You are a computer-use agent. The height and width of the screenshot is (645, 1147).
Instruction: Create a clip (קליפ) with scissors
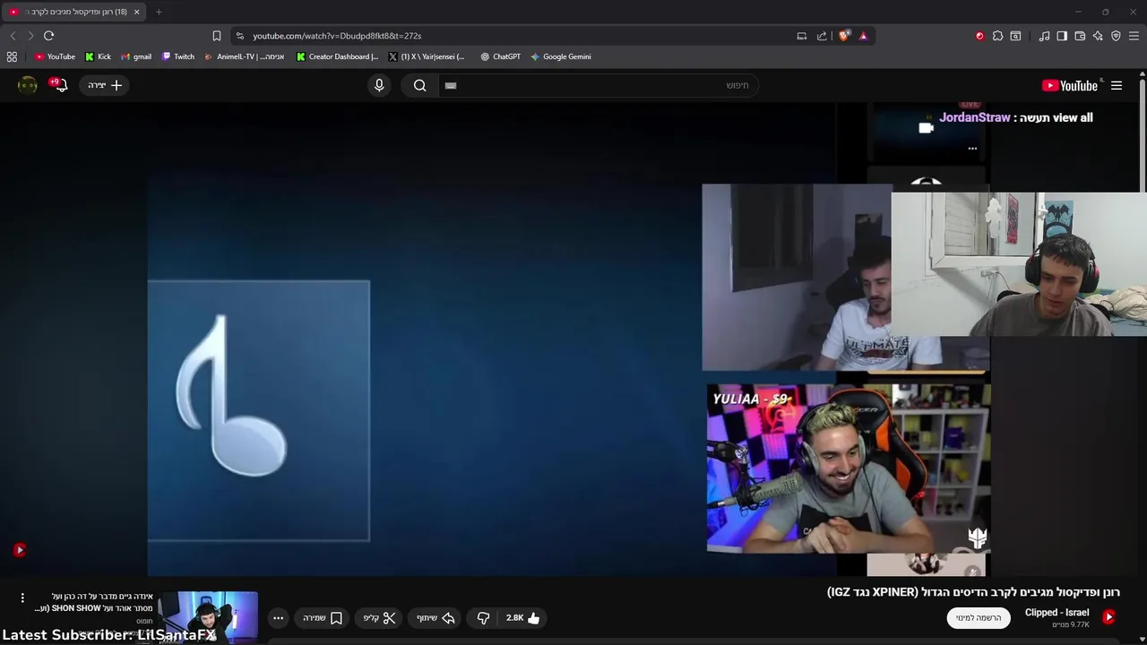pyautogui.click(x=380, y=618)
